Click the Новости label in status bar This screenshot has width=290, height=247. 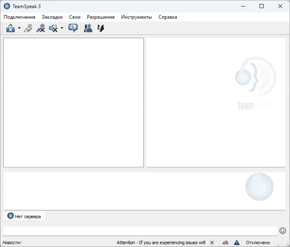12,242
